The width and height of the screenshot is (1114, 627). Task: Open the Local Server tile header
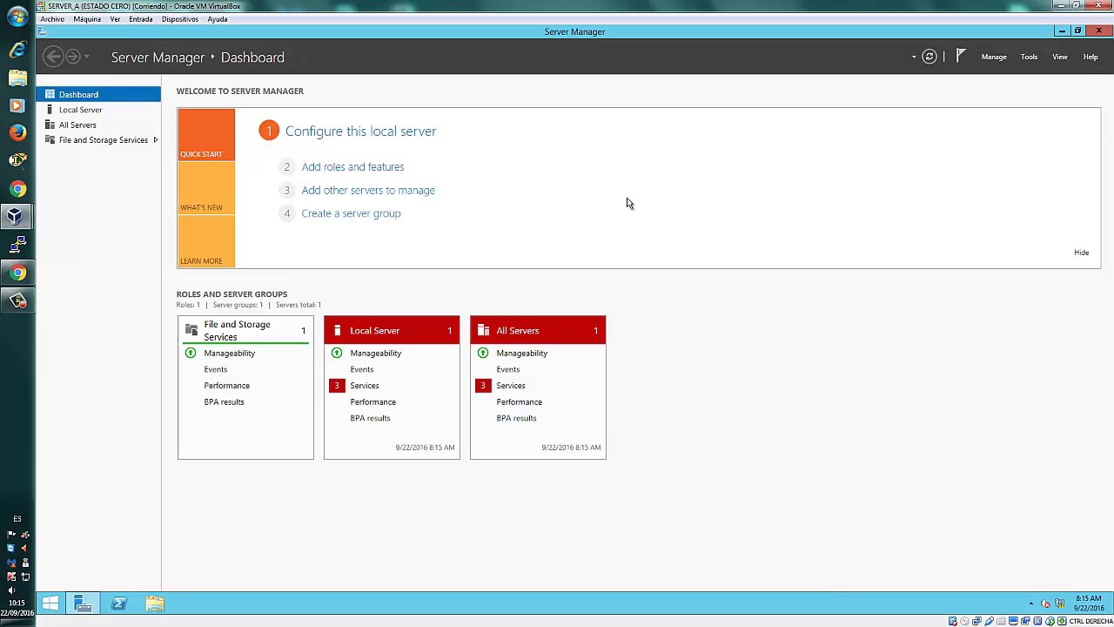coord(392,330)
